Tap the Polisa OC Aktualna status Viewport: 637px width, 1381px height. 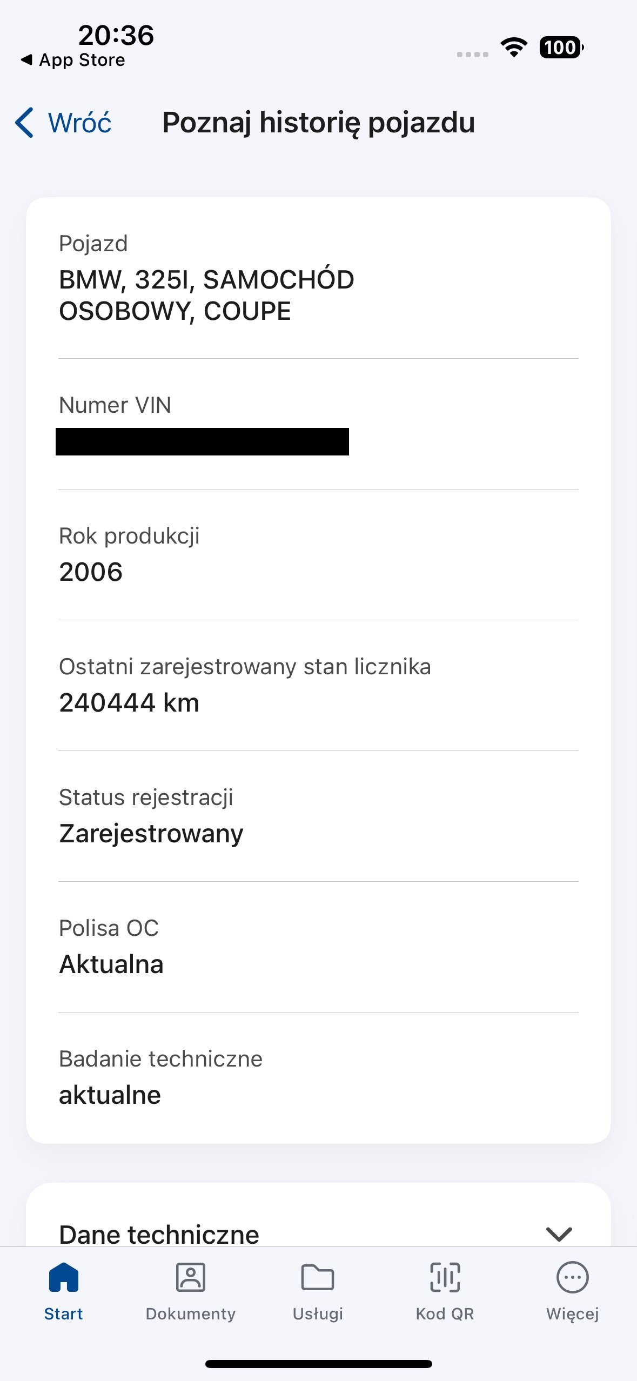[111, 964]
